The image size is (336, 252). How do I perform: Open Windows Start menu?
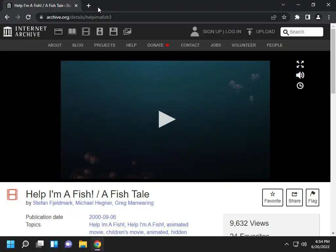10,244
